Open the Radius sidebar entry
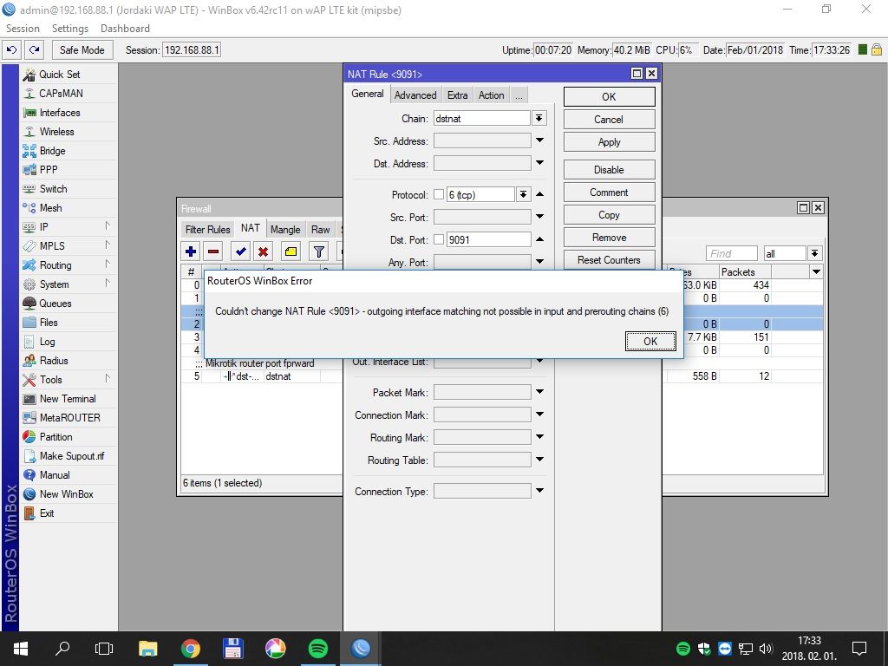Screen dimensions: 888x666 (68, 360)
